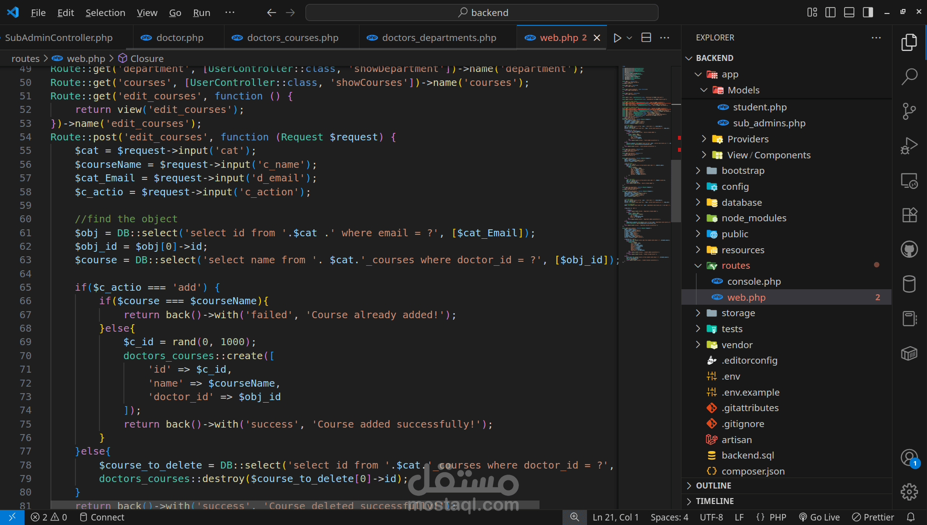Open the View menu
Image resolution: width=927 pixels, height=525 pixels.
147,12
